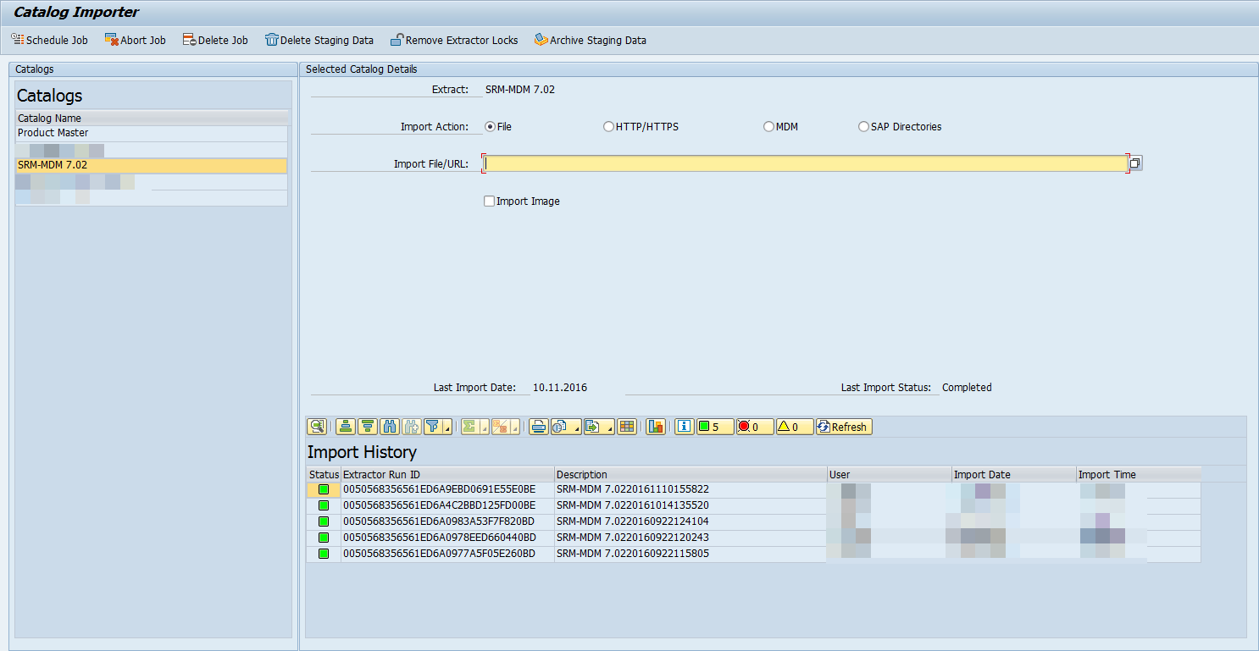Click Archive Staging Data
Viewport: 1259px width, 651px height.
tap(590, 40)
